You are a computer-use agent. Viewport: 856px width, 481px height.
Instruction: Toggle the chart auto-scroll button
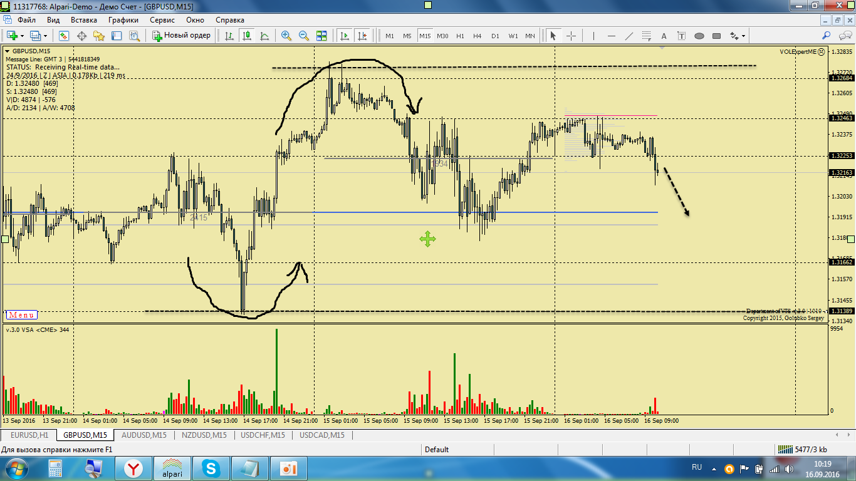pyautogui.click(x=344, y=36)
